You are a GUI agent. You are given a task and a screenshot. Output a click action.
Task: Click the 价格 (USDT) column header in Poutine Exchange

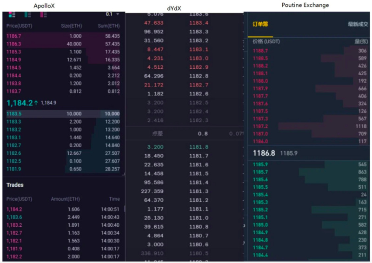[266, 41]
